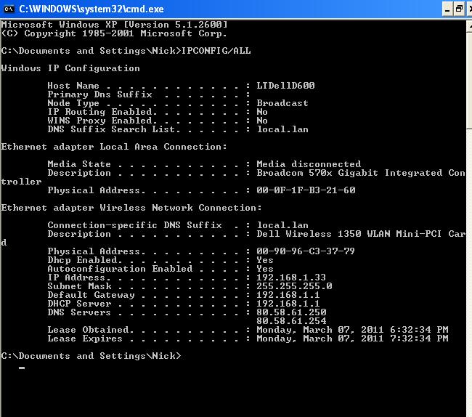Click the C:\WINDOWS\system32\cmd.exe title bar text
472x417 pixels.
click(x=91, y=9)
